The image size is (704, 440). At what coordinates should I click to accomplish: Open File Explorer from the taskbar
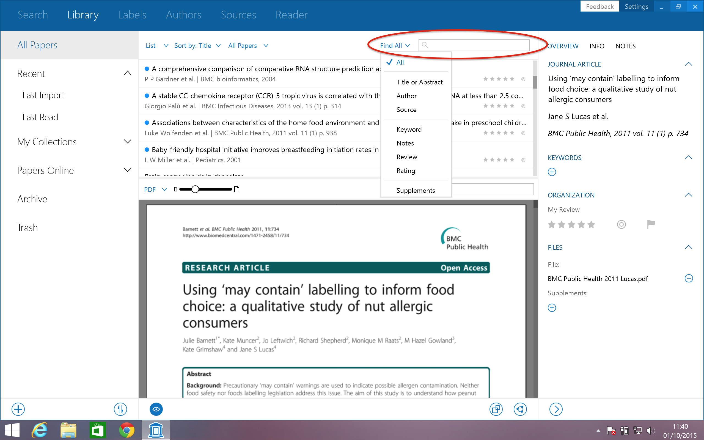[68, 430]
